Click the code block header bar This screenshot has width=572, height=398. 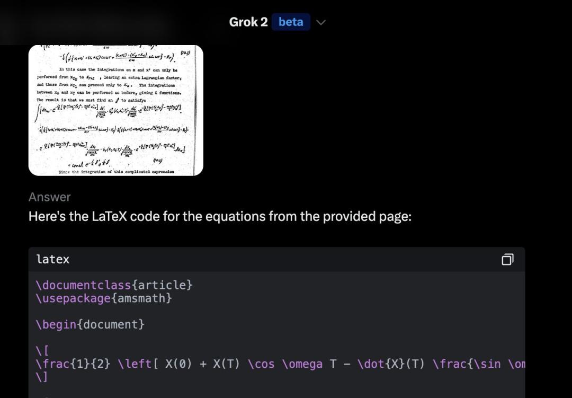point(276,259)
